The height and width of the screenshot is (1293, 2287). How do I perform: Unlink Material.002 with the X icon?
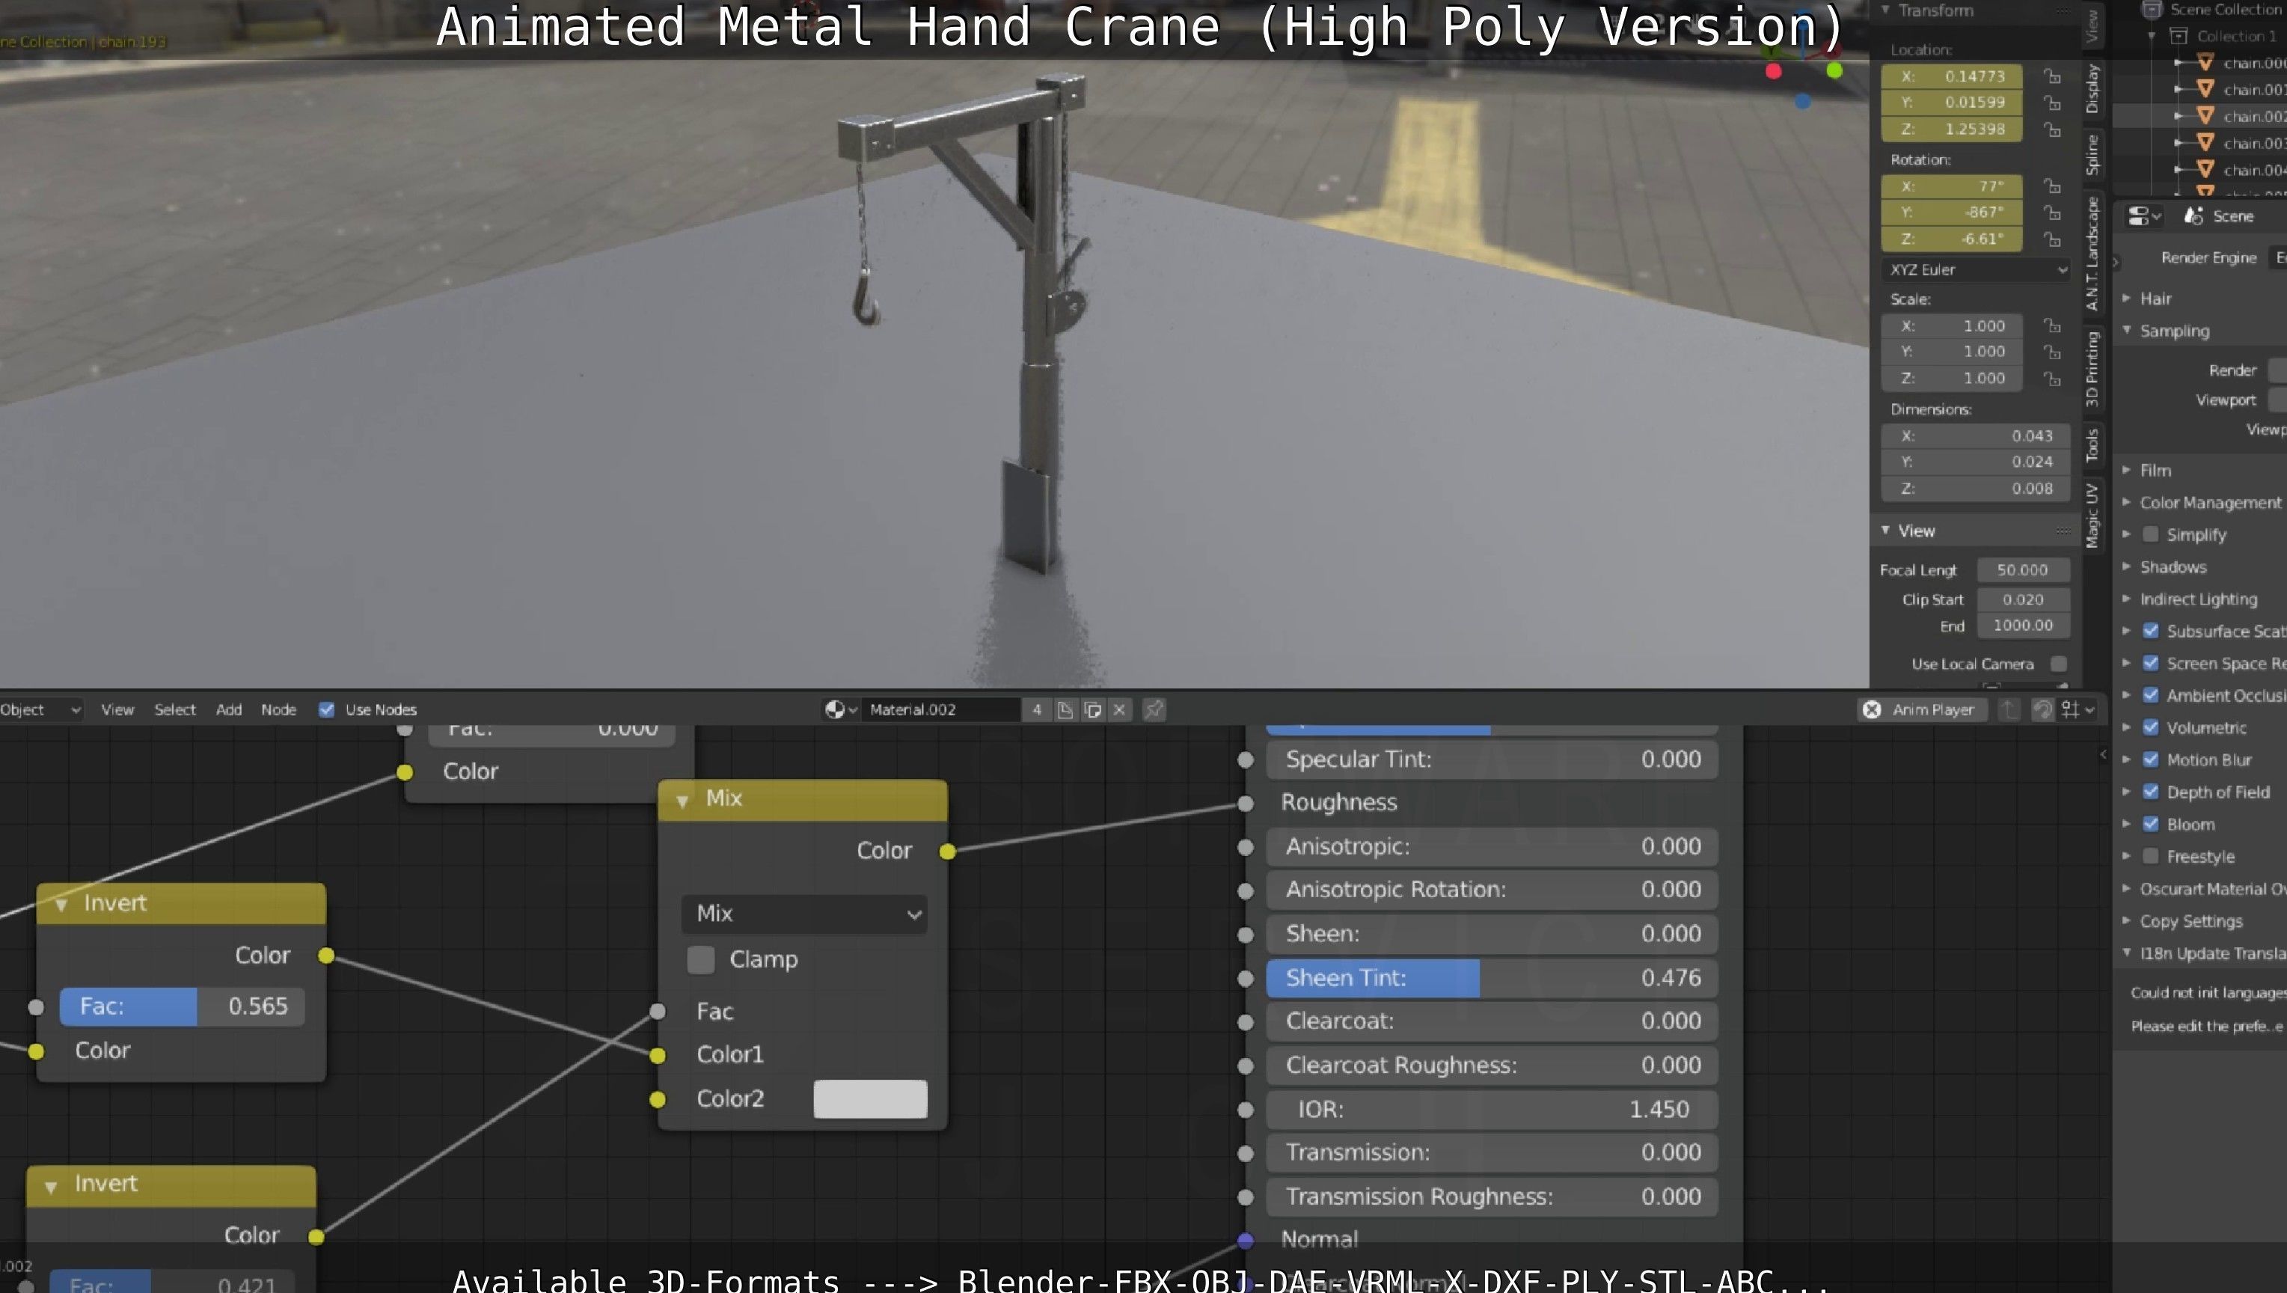click(1119, 709)
